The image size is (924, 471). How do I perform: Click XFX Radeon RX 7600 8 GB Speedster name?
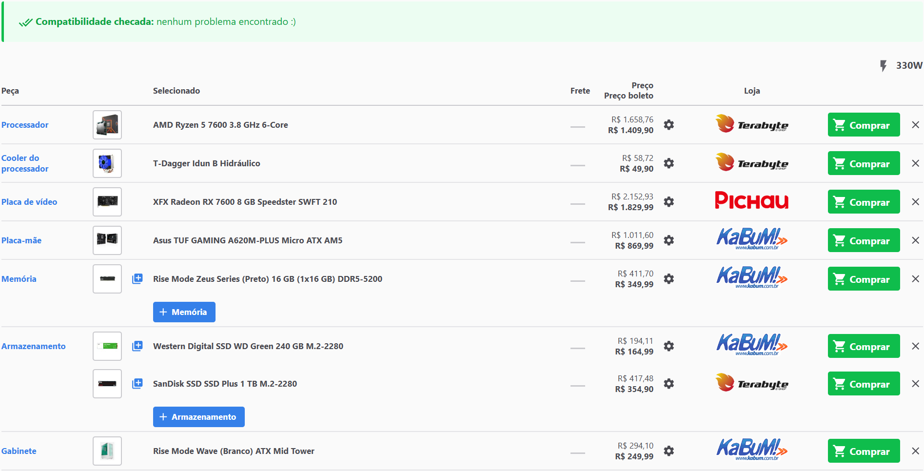245,202
